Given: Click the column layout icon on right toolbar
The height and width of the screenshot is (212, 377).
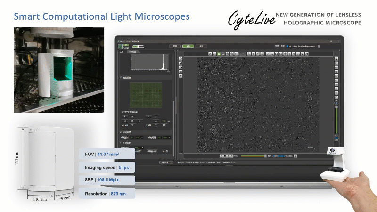Looking at the screenshot, I should [336, 63].
